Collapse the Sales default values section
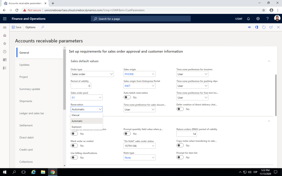 pos(269,61)
